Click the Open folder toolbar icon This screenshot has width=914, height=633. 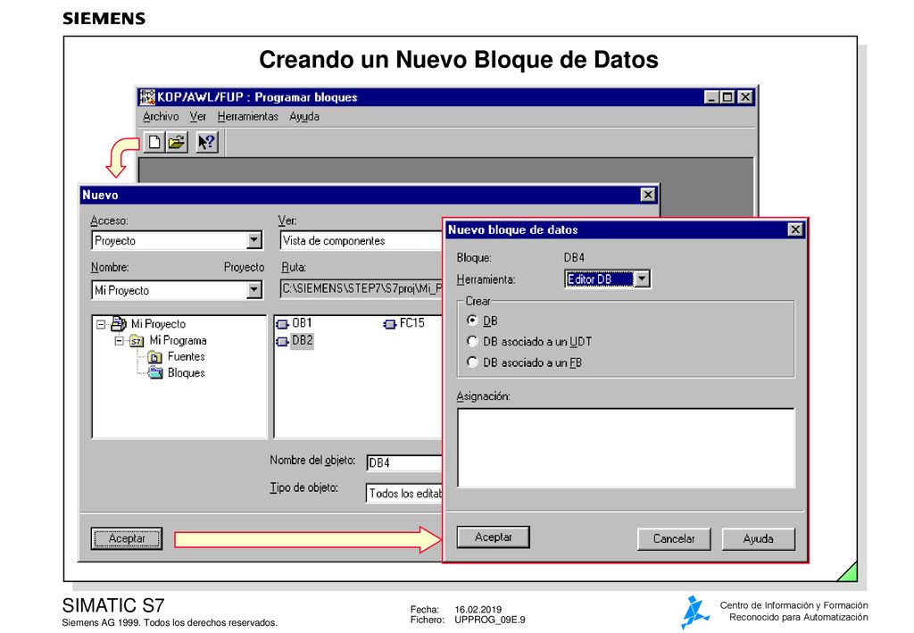click(177, 142)
